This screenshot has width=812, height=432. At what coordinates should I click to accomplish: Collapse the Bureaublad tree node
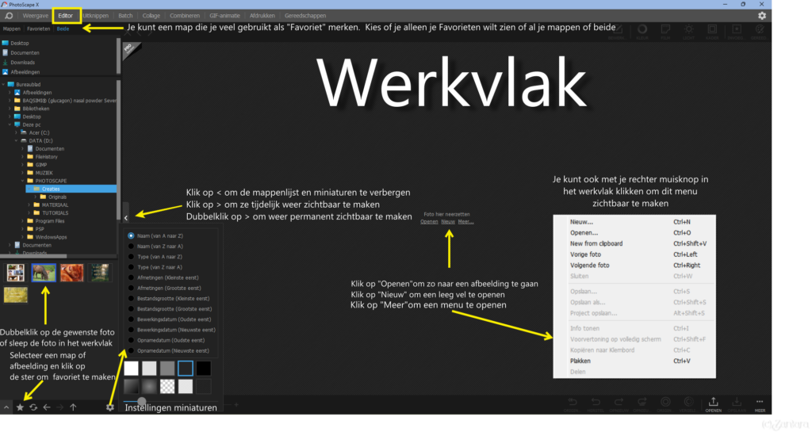[4, 84]
